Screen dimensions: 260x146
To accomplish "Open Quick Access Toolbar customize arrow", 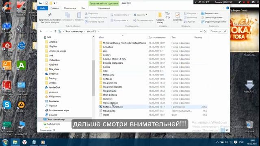I will click(x=54, y=3).
